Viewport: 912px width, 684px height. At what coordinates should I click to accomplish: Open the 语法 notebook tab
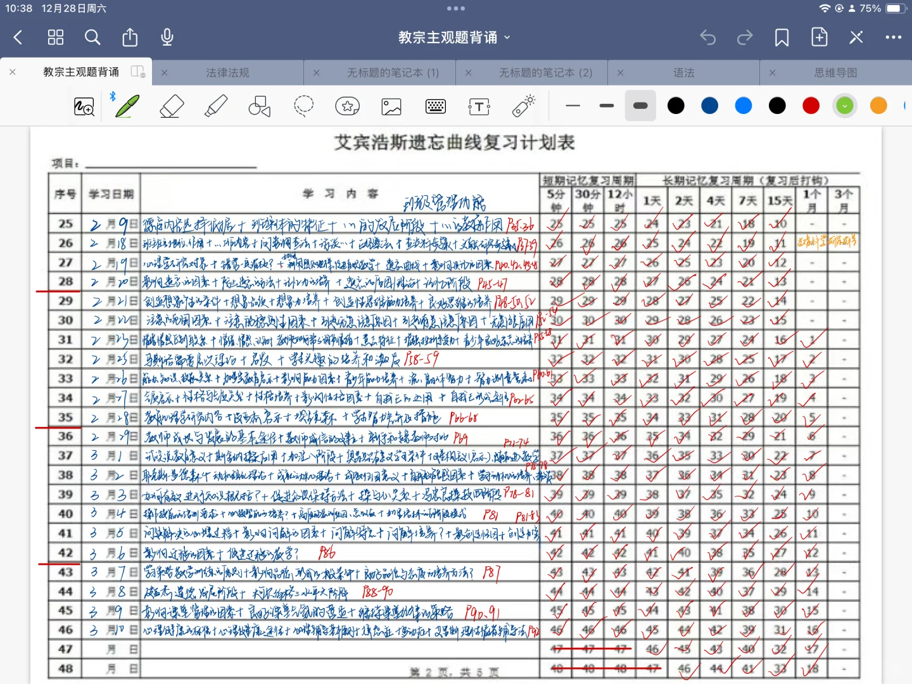point(685,72)
